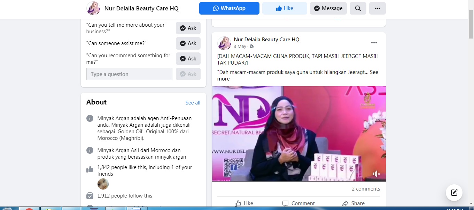474x210 pixels.
Task: Like the Nur Delaila Beauty Care page
Action: click(x=285, y=8)
